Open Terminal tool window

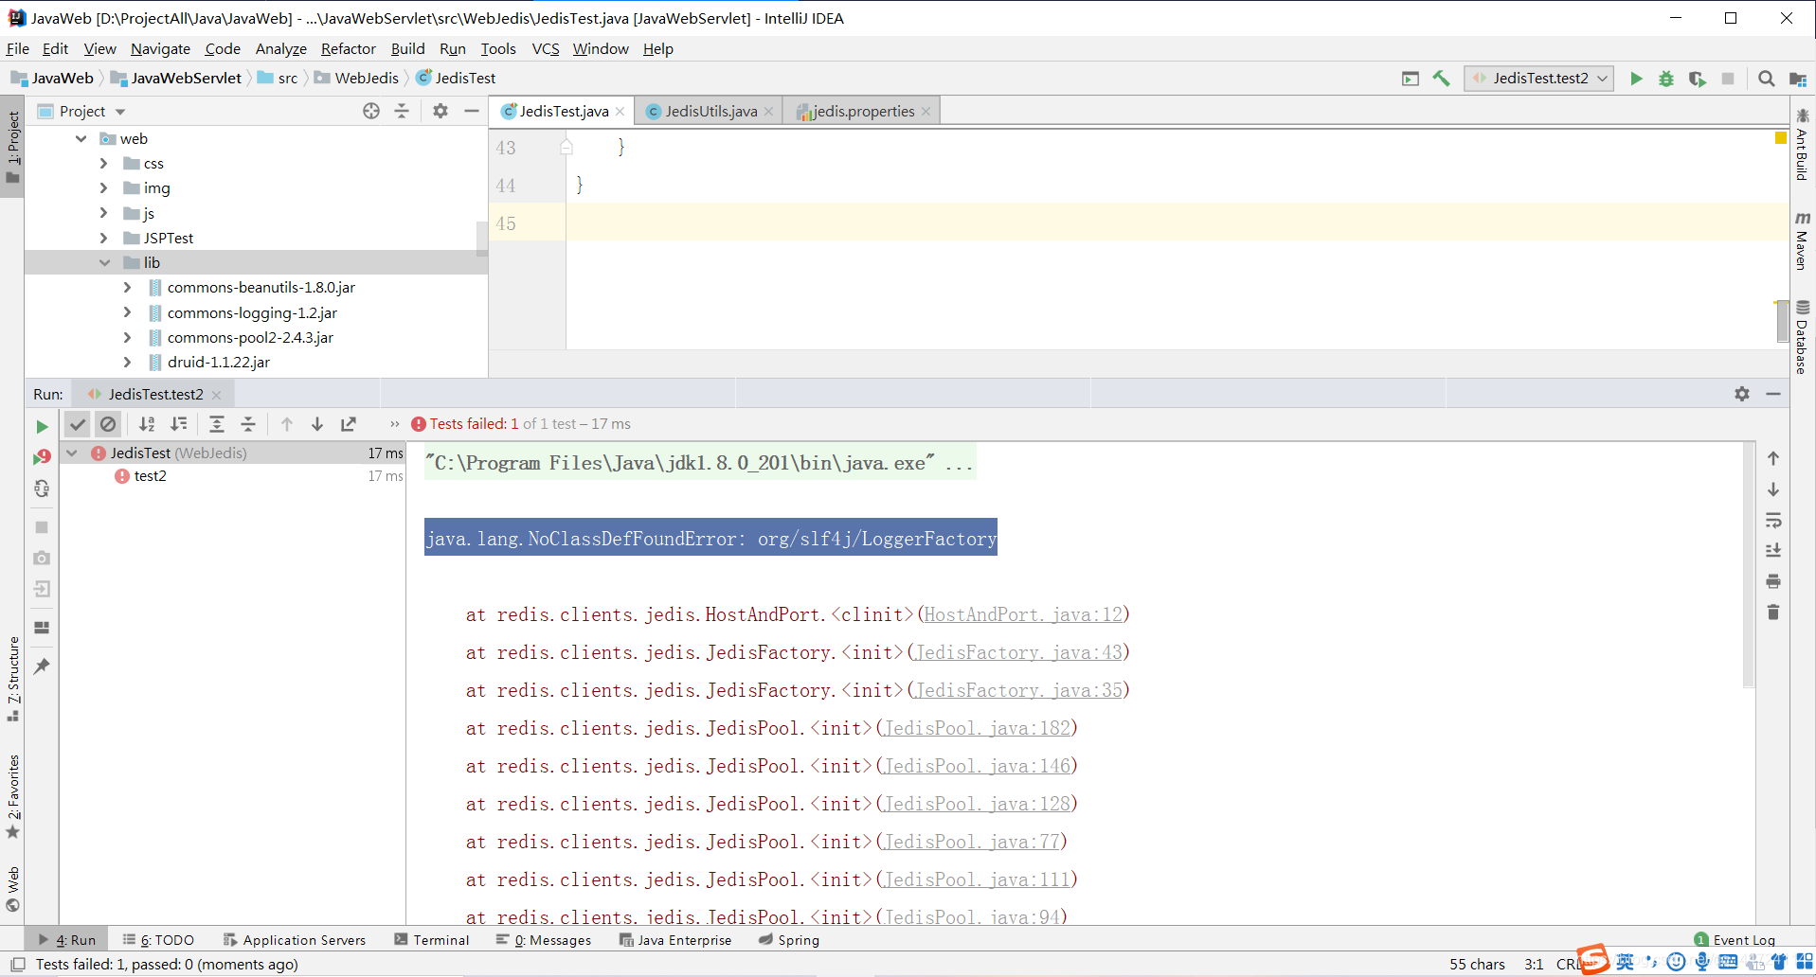432,940
